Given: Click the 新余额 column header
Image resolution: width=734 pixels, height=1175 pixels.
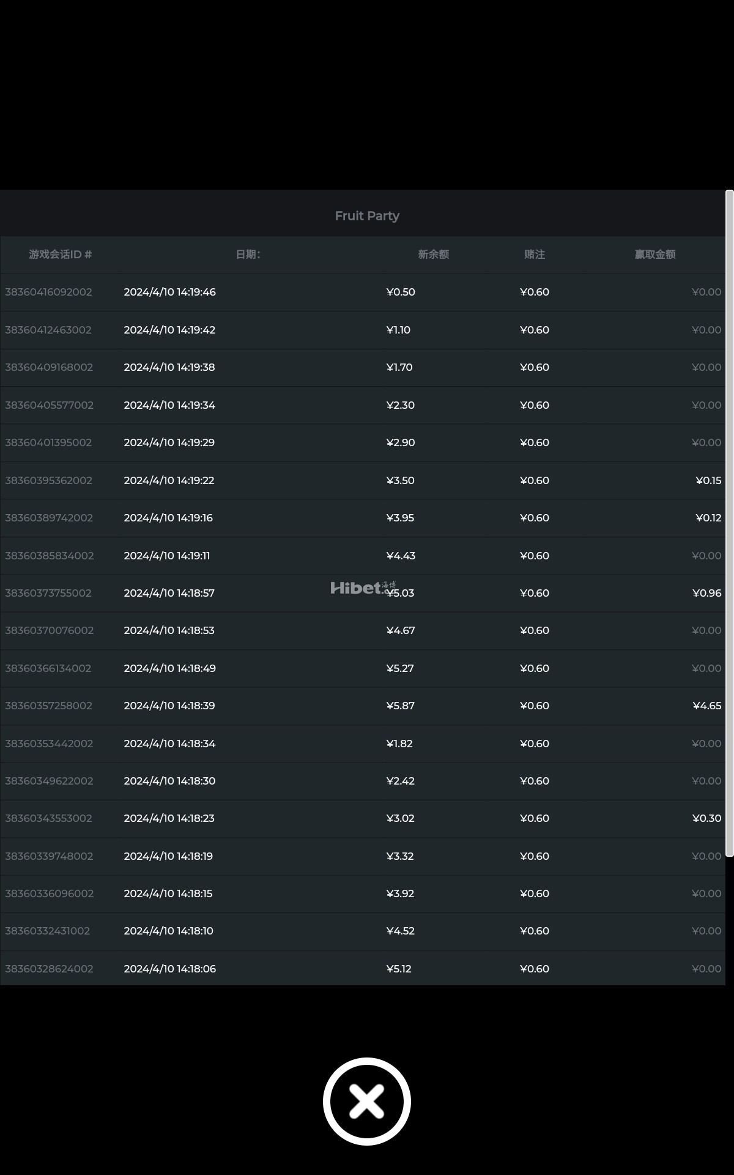Looking at the screenshot, I should 434,255.
